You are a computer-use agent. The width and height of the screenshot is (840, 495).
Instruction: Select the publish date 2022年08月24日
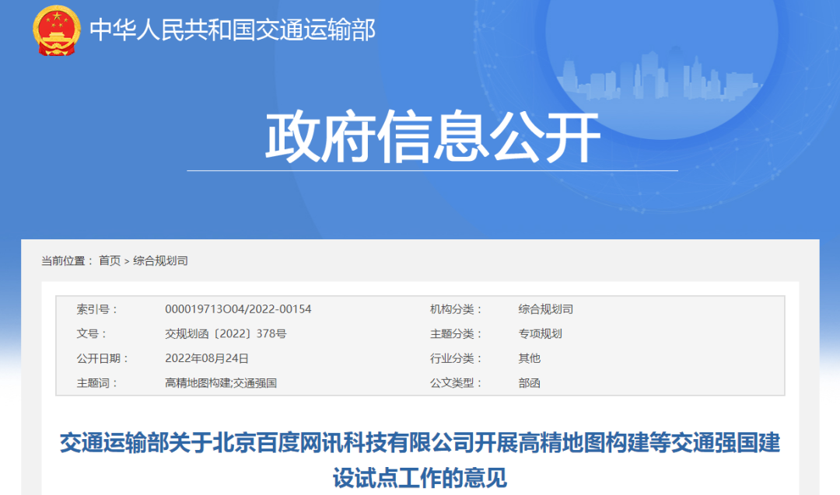click(x=207, y=358)
